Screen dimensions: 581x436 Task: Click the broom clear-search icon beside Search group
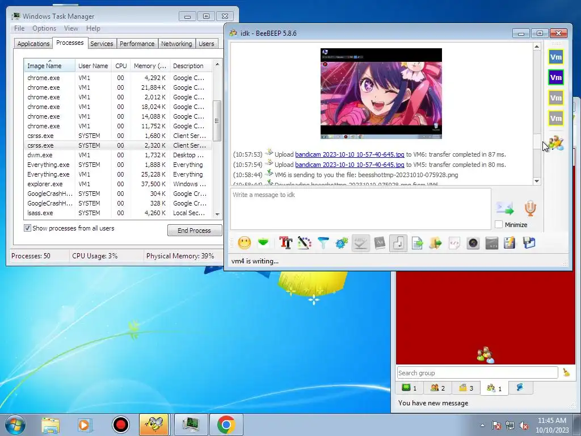(x=566, y=372)
